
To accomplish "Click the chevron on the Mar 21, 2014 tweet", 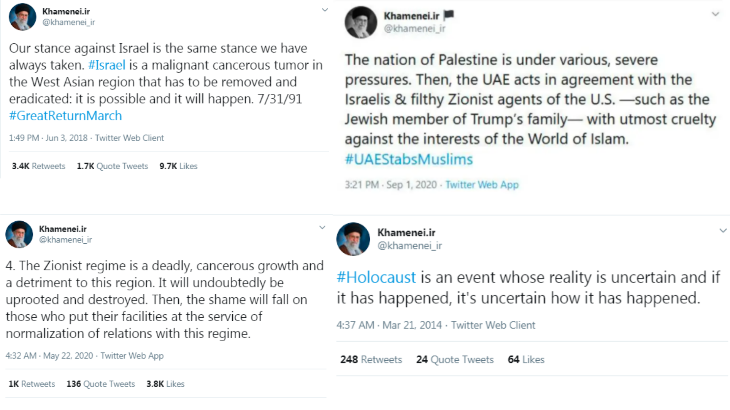I will (723, 231).
